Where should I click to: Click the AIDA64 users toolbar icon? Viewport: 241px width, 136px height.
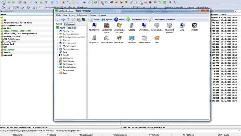coord(79,20)
